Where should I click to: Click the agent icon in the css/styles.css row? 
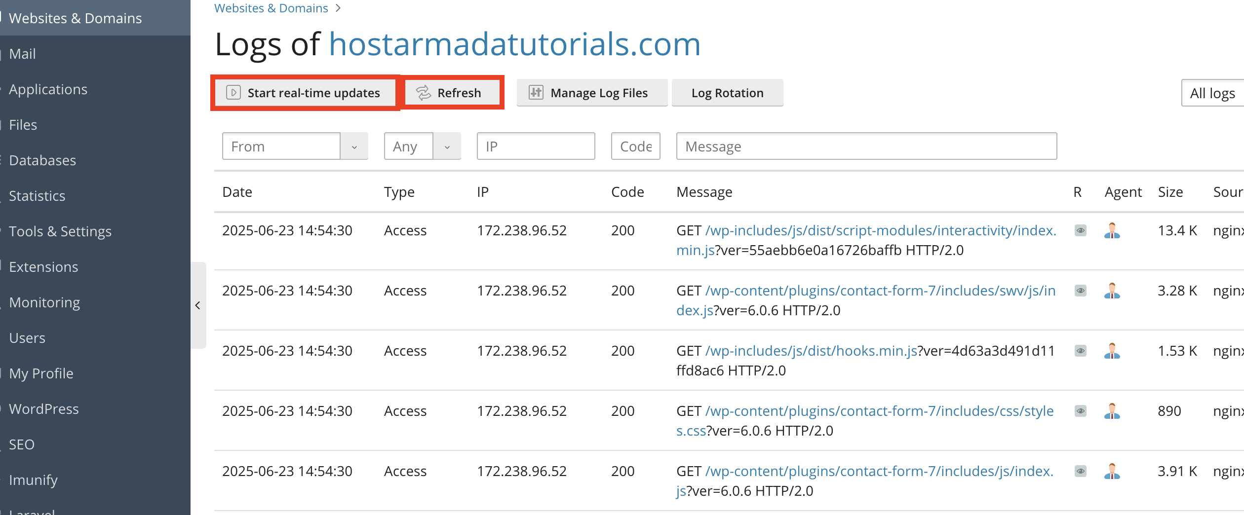1112,411
